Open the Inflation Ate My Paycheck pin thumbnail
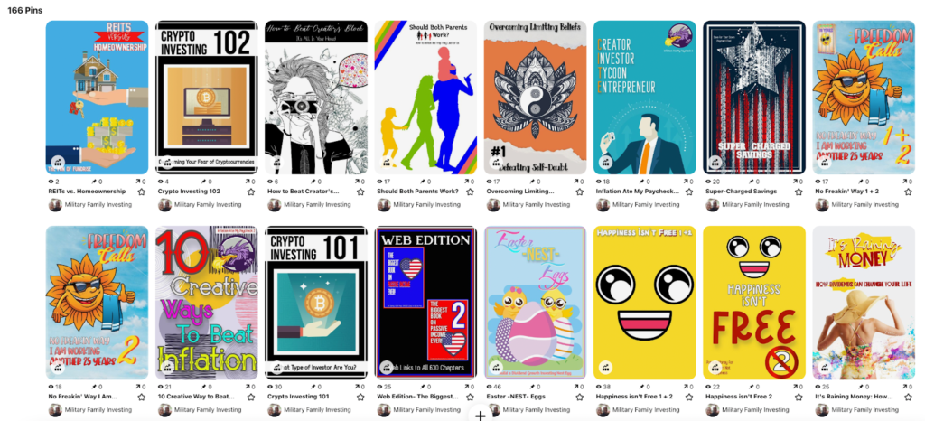The image size is (925, 421). [x=644, y=98]
